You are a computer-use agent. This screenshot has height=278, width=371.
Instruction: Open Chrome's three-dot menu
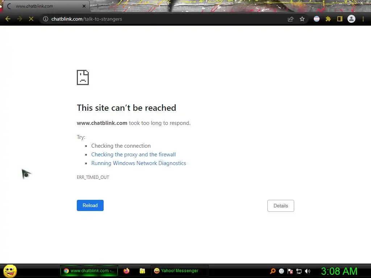[x=363, y=19]
